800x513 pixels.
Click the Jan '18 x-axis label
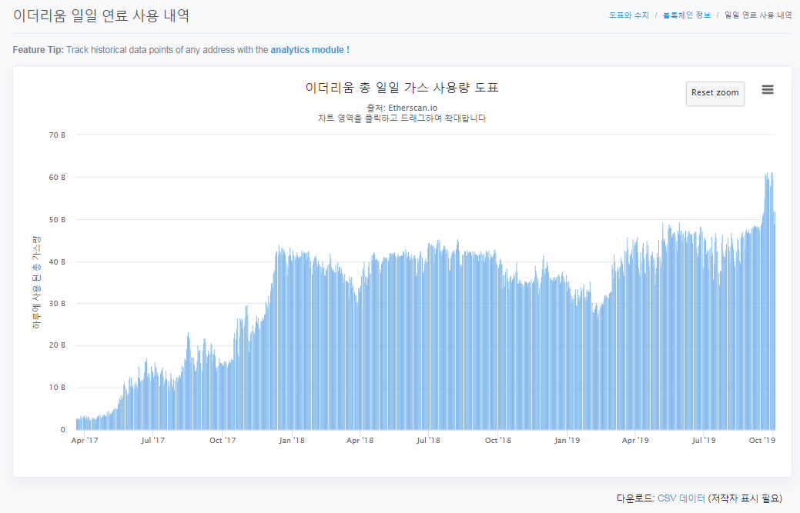pos(291,441)
